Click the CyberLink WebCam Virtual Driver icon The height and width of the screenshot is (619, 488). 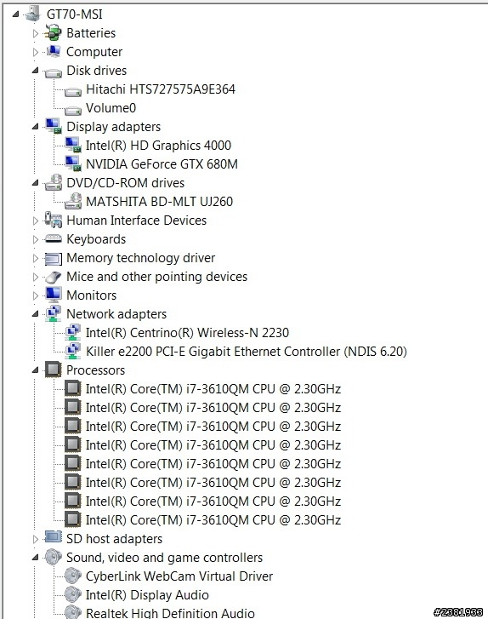(x=72, y=576)
